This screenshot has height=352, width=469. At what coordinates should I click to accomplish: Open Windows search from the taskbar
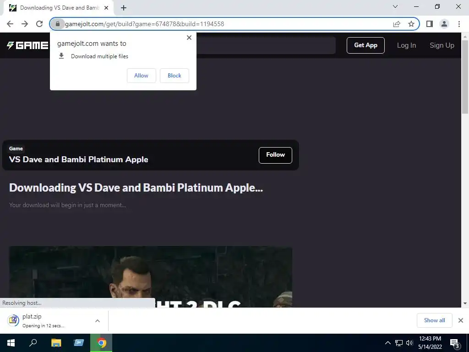pyautogui.click(x=33, y=343)
